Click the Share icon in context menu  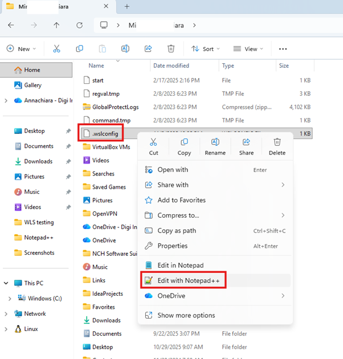pos(246,142)
